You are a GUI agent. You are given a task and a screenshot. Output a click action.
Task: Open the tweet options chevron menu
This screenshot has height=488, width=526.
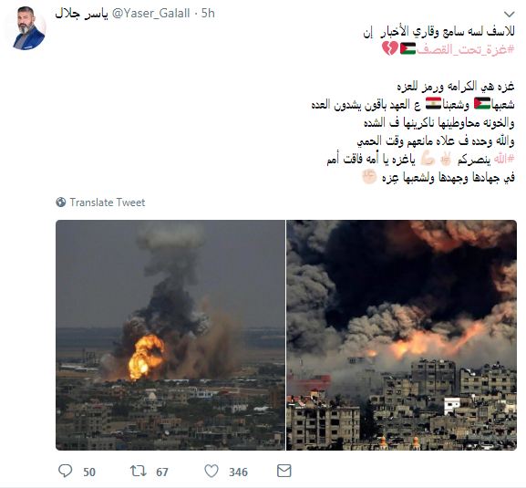pos(510,14)
